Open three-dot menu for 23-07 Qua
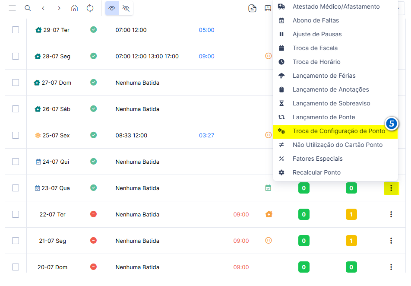411x286 pixels. point(391,188)
